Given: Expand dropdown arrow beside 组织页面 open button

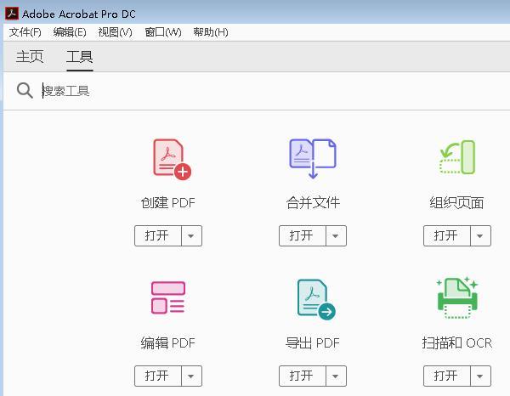Looking at the screenshot, I should [x=480, y=235].
